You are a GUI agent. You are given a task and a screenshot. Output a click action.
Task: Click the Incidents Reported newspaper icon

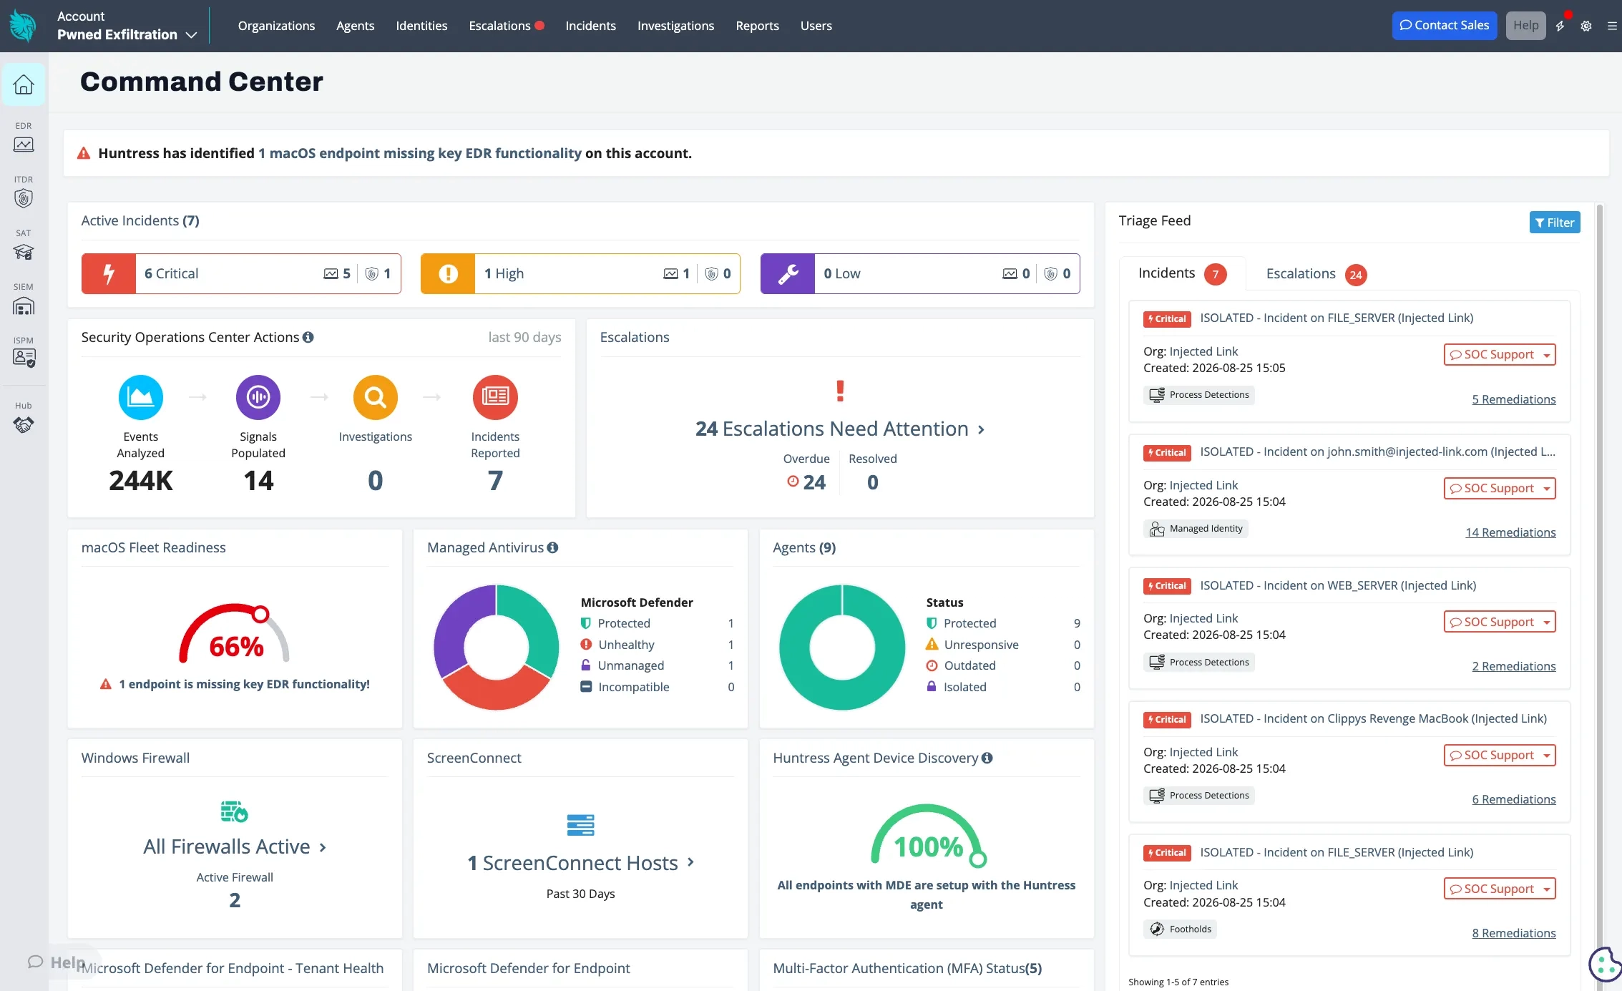click(495, 397)
